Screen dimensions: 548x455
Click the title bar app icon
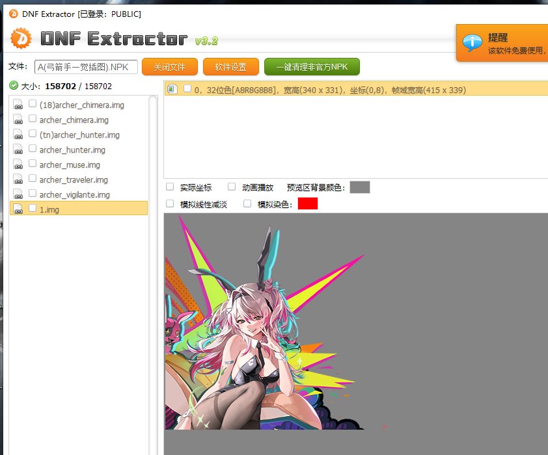[x=13, y=14]
